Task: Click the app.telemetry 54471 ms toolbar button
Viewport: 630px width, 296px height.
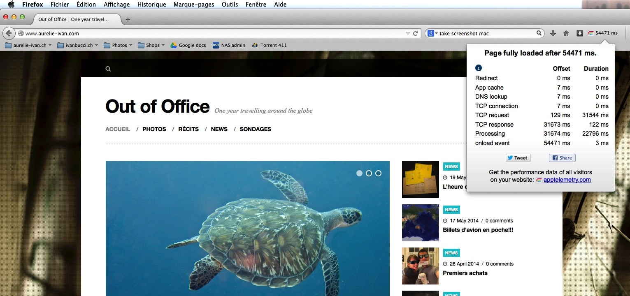Action: coord(603,33)
